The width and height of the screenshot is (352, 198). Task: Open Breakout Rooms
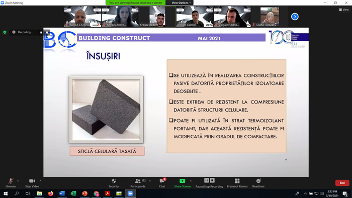(x=237, y=183)
